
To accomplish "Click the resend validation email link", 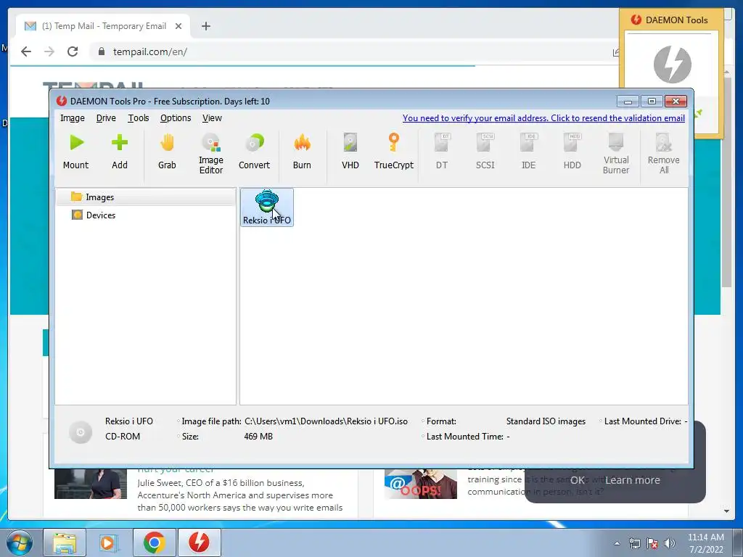I will [543, 118].
